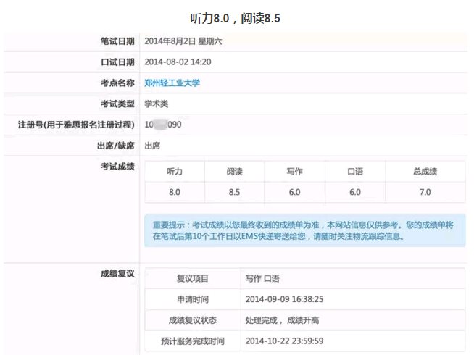Image resolution: width=474 pixels, height=355 pixels.
Task: Click the 申请时间 row label
Action: pos(193,299)
